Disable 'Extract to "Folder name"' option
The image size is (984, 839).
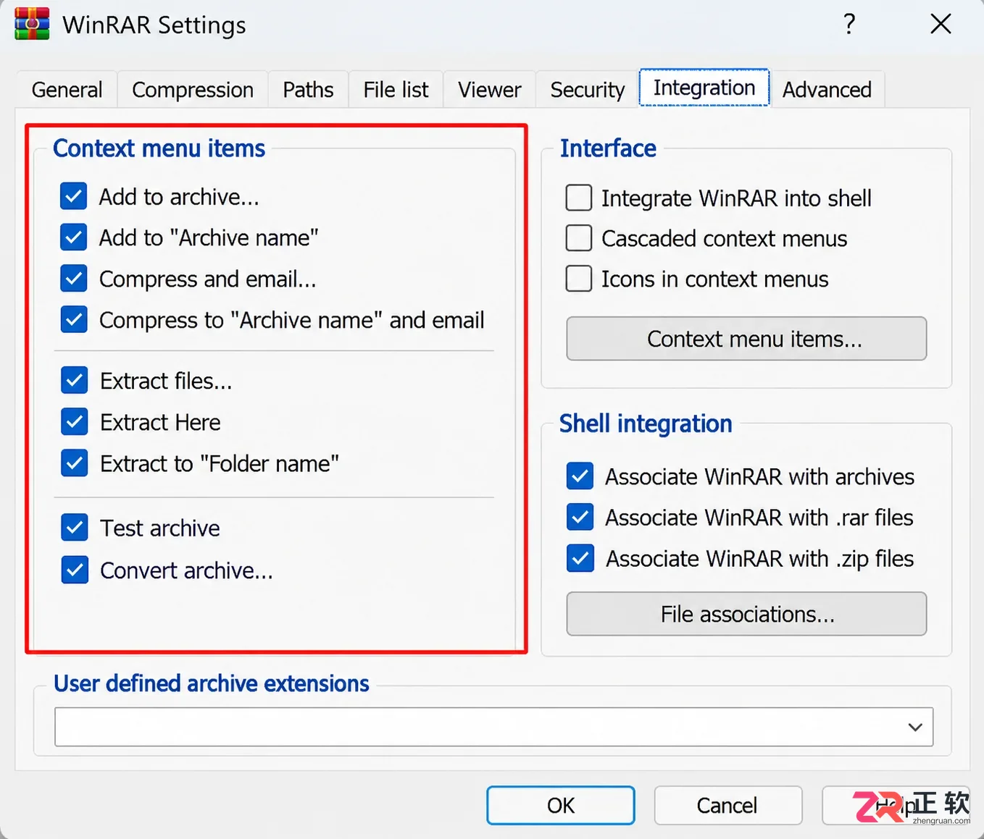click(75, 463)
